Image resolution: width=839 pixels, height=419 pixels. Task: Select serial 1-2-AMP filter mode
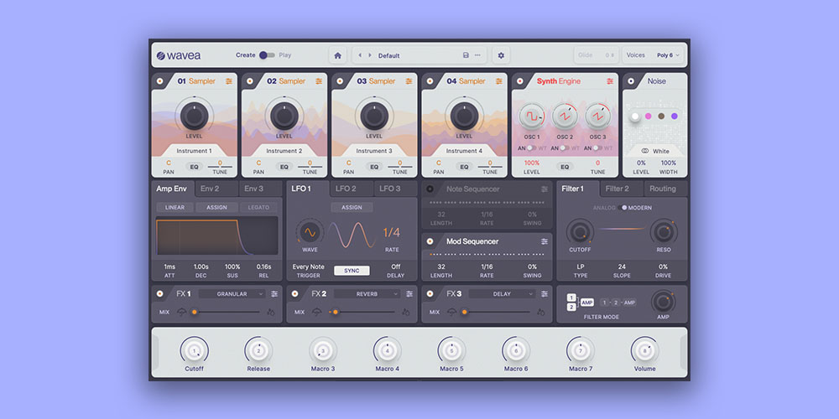tap(618, 303)
